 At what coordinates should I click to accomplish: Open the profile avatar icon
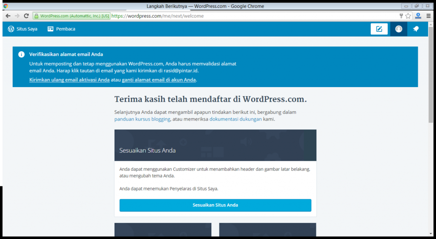click(x=399, y=29)
